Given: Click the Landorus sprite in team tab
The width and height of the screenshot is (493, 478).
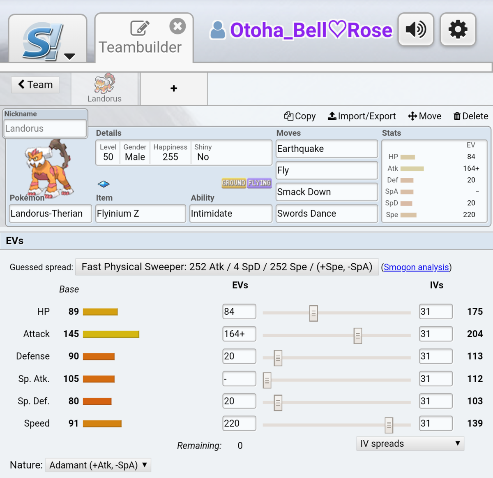Looking at the screenshot, I should click(105, 84).
